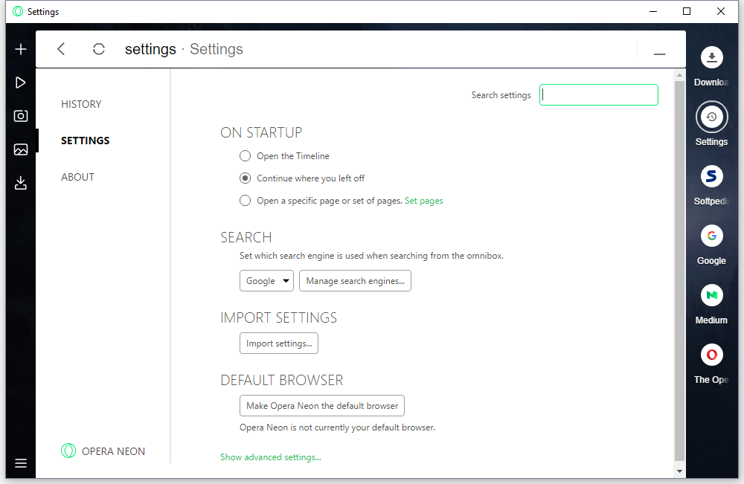Select Open the Timeline option

pos(245,156)
